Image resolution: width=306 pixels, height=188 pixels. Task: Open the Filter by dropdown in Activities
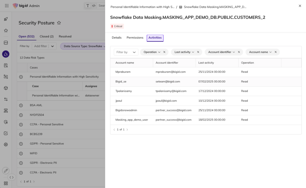(126, 52)
